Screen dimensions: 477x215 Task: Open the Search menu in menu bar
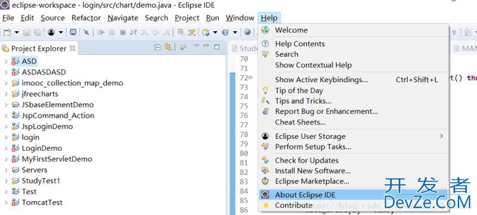[x=156, y=18]
